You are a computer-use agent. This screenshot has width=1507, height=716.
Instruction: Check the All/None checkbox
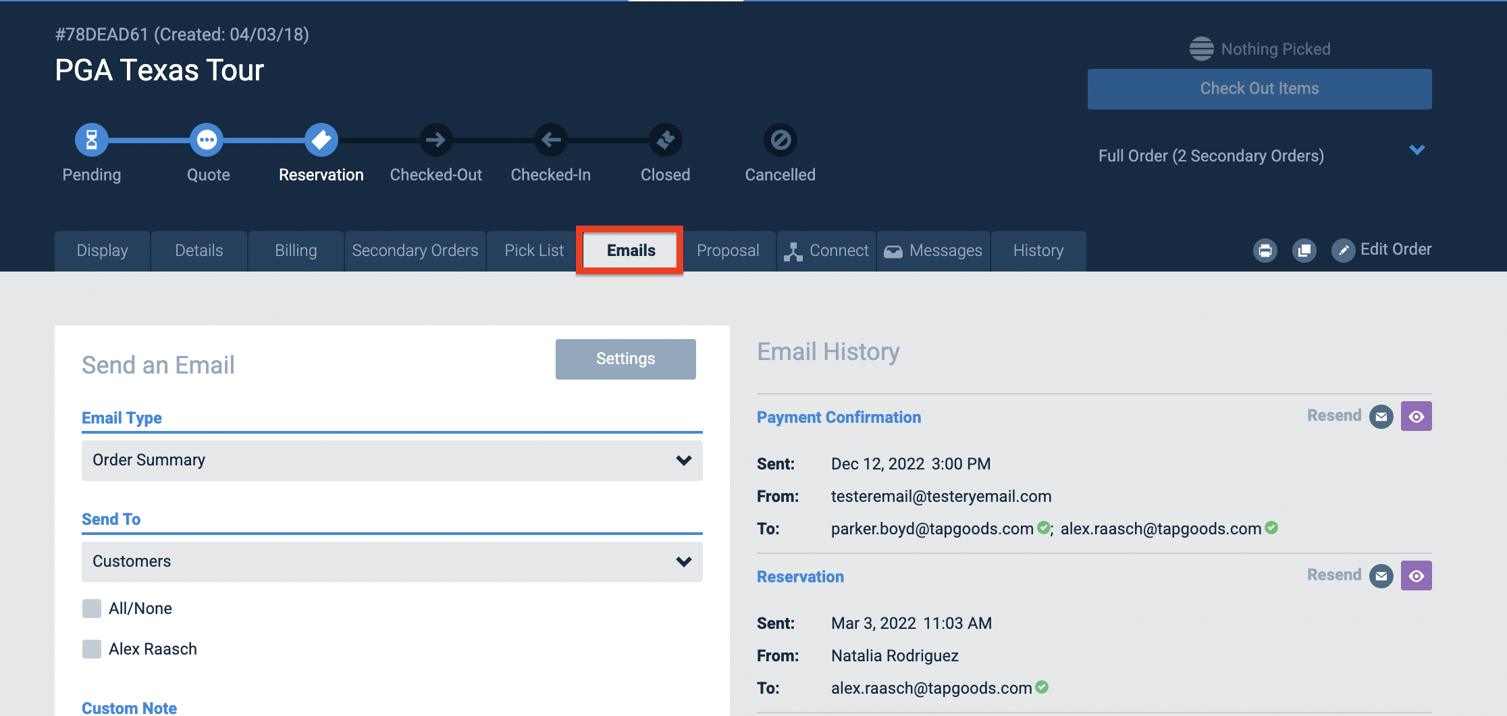pyautogui.click(x=91, y=608)
